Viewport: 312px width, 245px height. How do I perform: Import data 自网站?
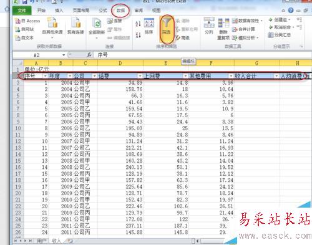pyautogui.click(x=24, y=29)
